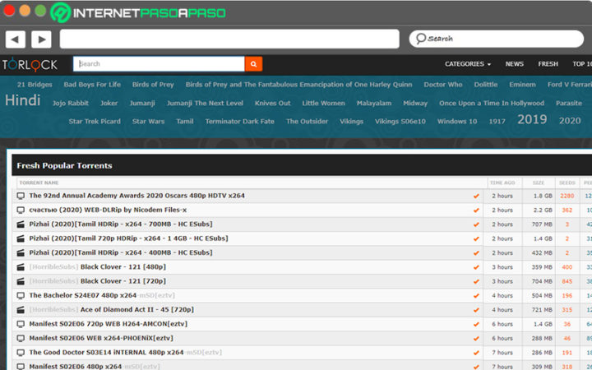Expand the Categories dropdown menu

tap(467, 63)
